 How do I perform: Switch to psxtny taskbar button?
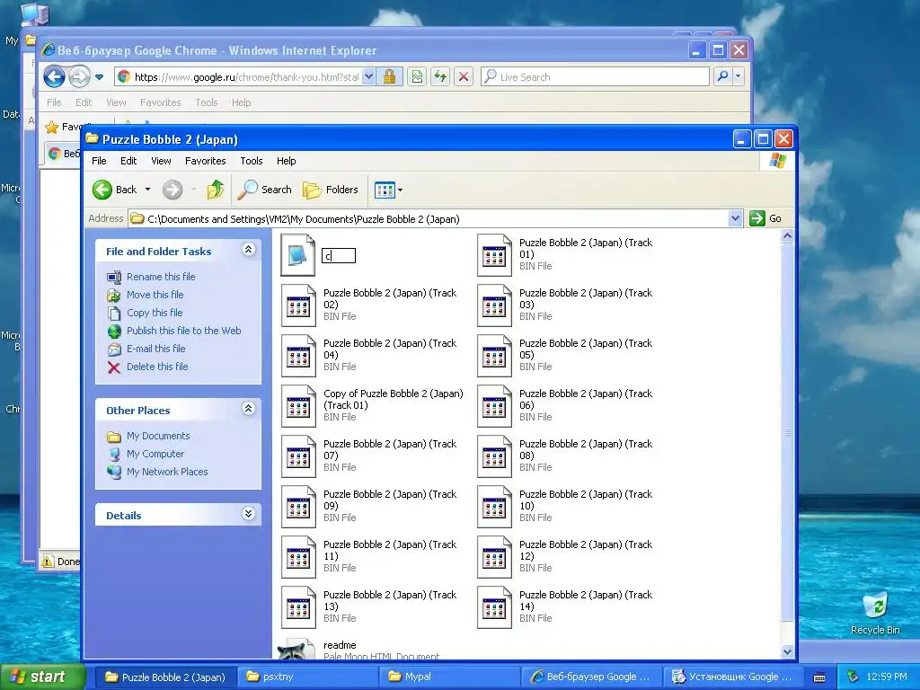307,677
